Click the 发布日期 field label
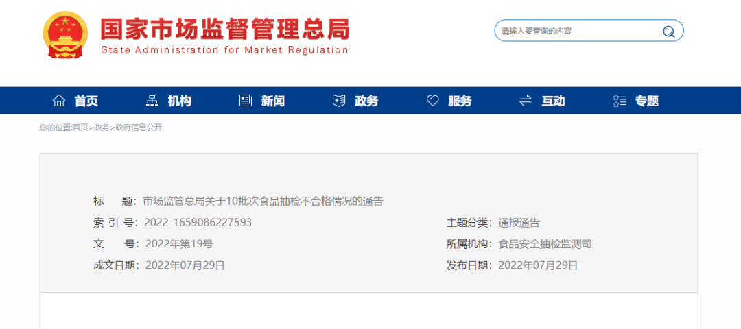741x329 pixels. coord(469,265)
